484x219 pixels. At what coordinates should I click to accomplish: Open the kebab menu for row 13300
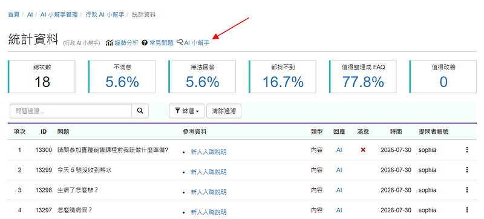pyautogui.click(x=466, y=149)
